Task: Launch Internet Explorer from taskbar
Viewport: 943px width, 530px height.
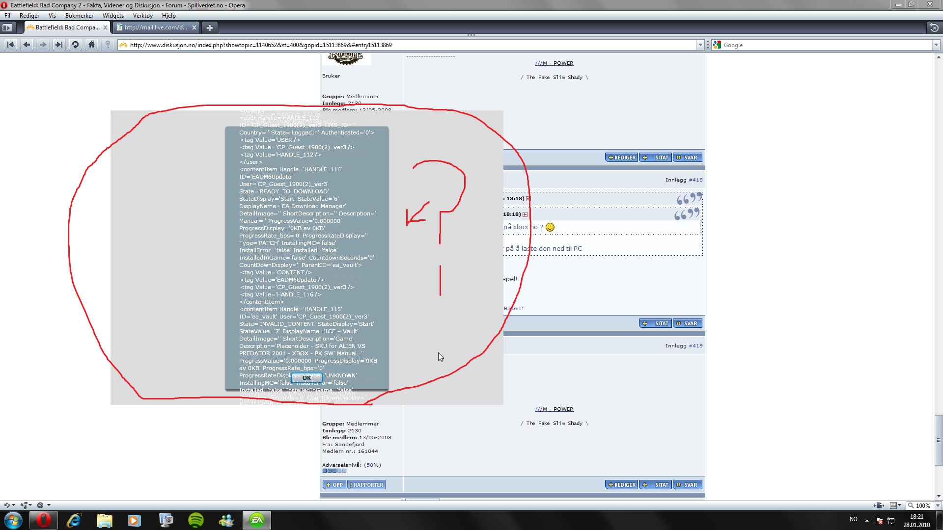Action: (74, 520)
